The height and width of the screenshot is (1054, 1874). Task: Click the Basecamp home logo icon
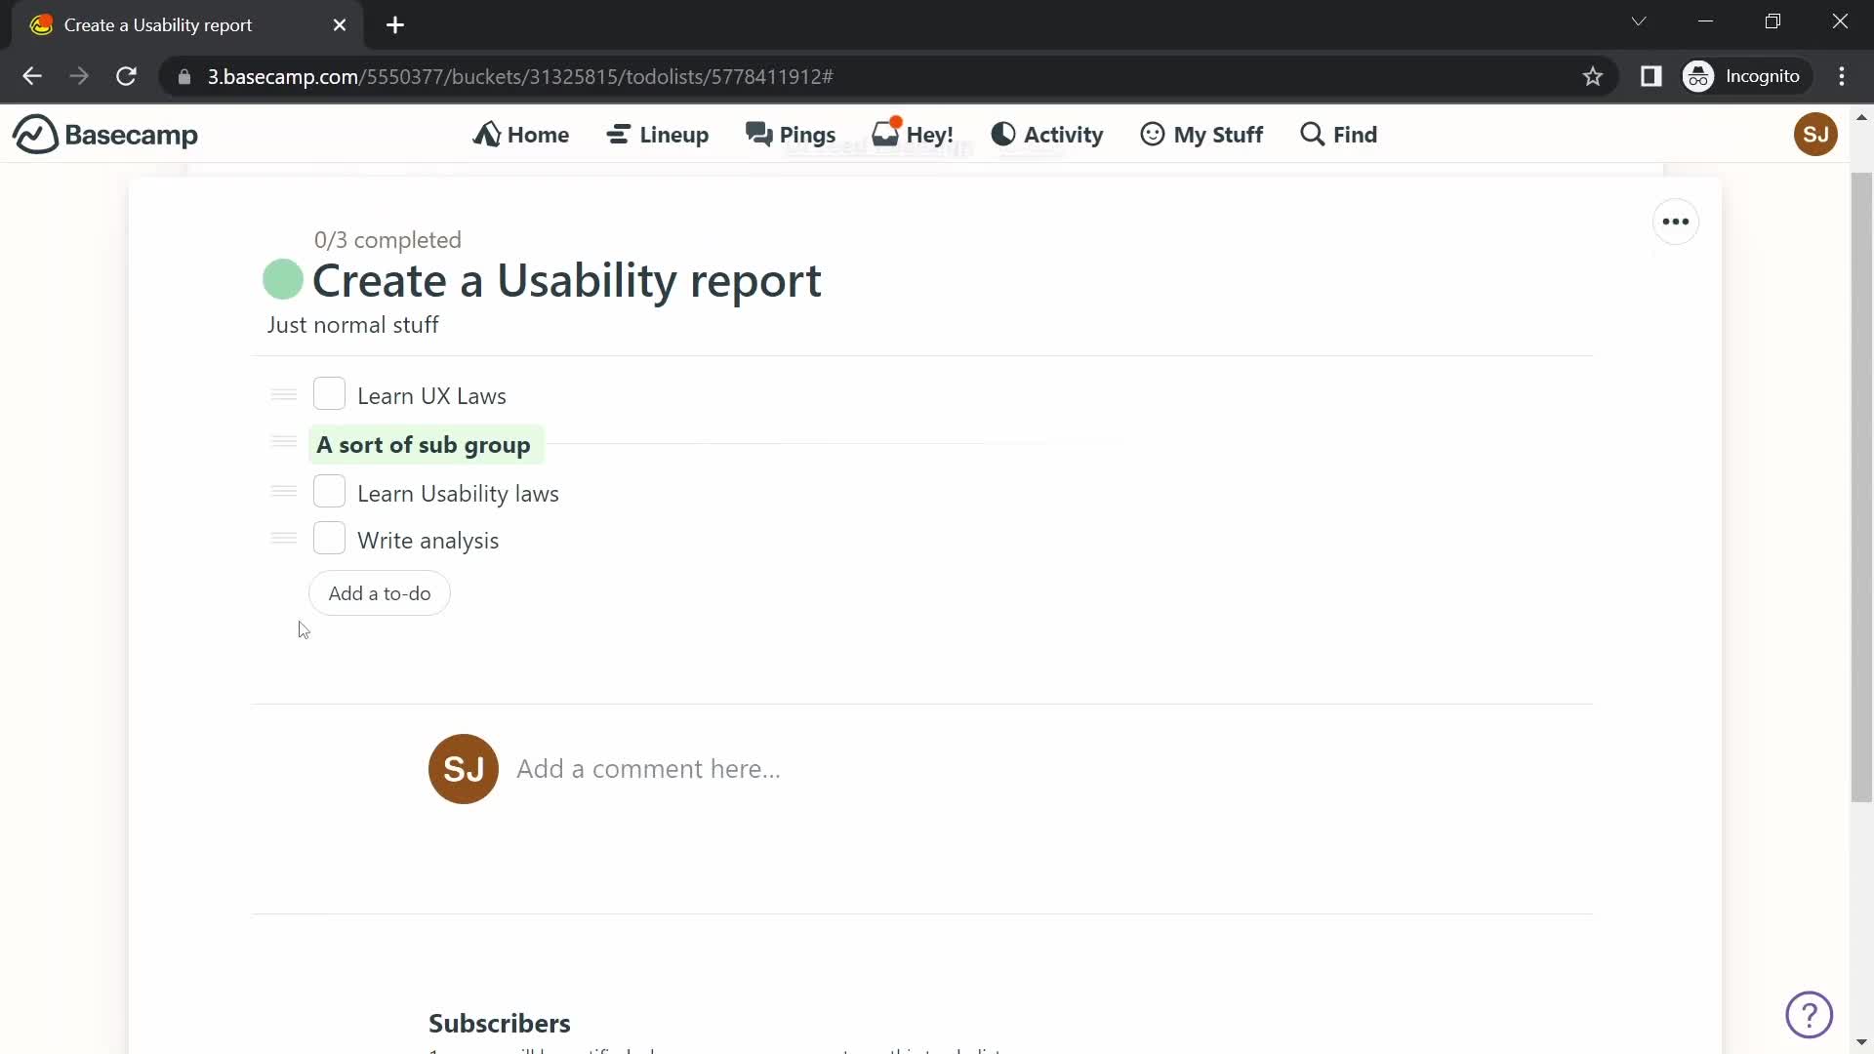click(33, 134)
